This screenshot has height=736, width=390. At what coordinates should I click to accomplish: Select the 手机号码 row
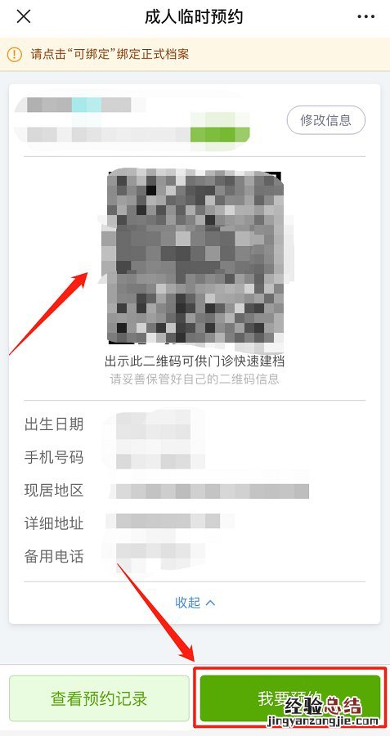pos(195,456)
